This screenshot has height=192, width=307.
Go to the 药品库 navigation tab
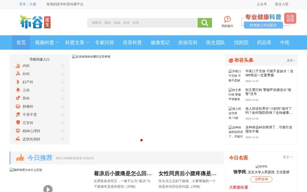point(264,42)
